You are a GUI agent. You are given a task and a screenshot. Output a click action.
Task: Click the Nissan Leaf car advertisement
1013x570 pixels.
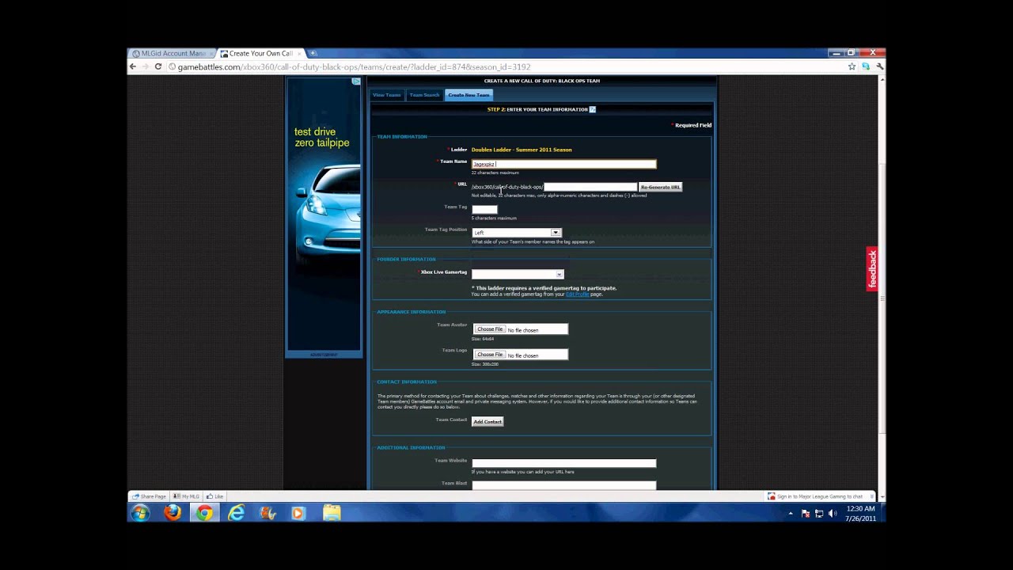[x=324, y=214]
